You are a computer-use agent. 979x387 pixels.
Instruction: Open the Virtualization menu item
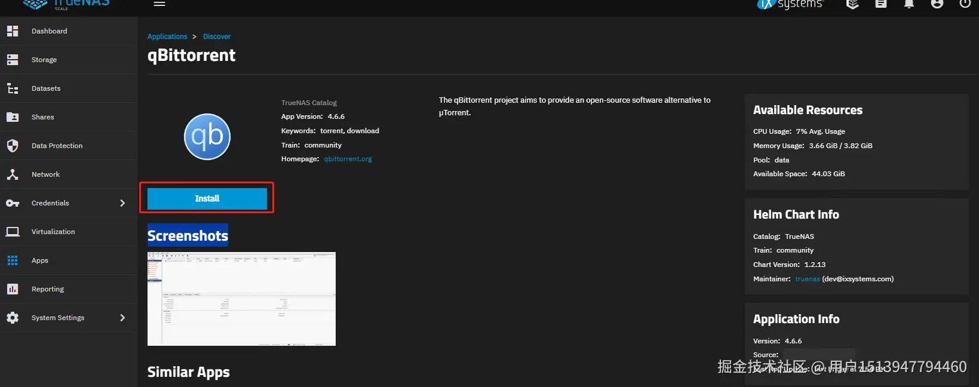69,232
